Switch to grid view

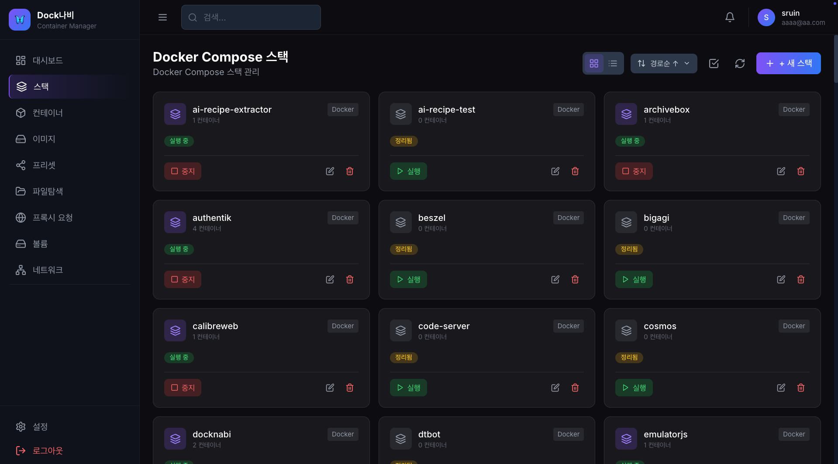(x=594, y=64)
